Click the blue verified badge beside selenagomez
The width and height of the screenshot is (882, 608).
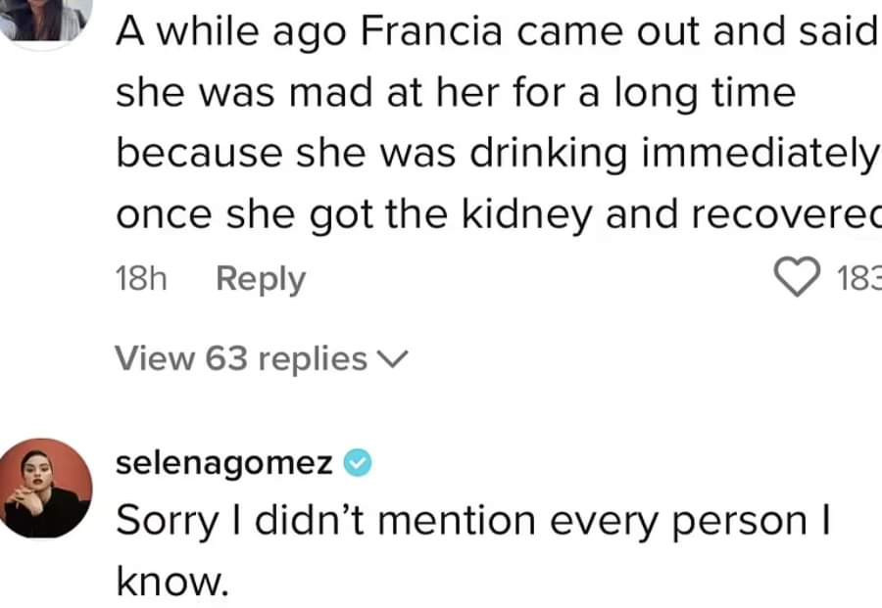pyautogui.click(x=358, y=463)
